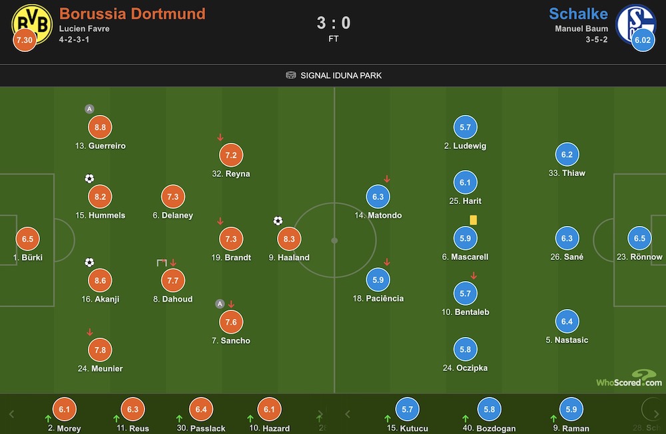Show more Schalke substitutes with right arrow

tap(656, 414)
